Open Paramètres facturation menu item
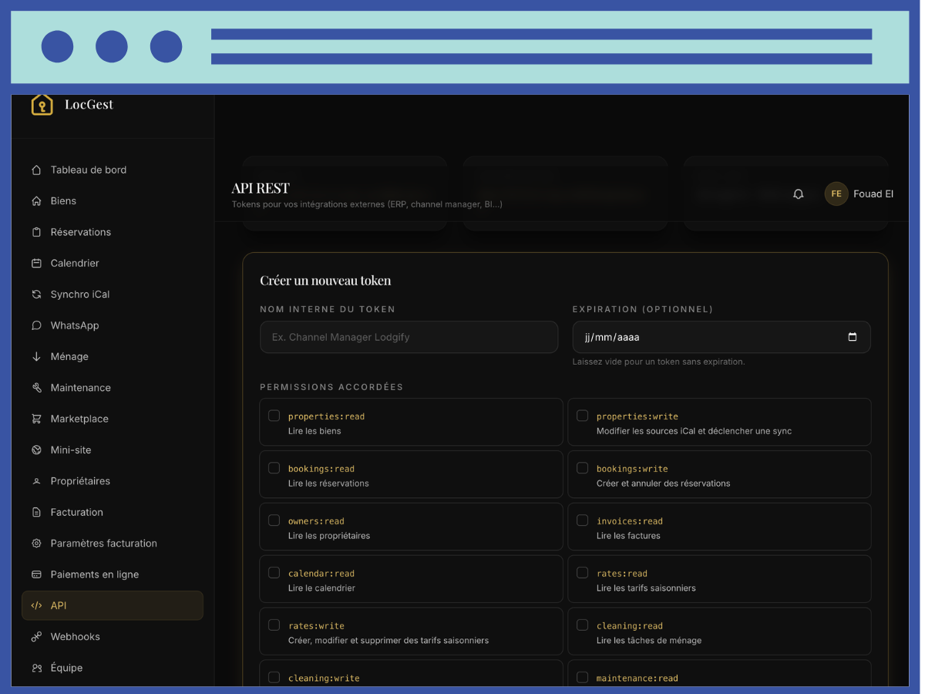This screenshot has width=925, height=694. (x=113, y=543)
